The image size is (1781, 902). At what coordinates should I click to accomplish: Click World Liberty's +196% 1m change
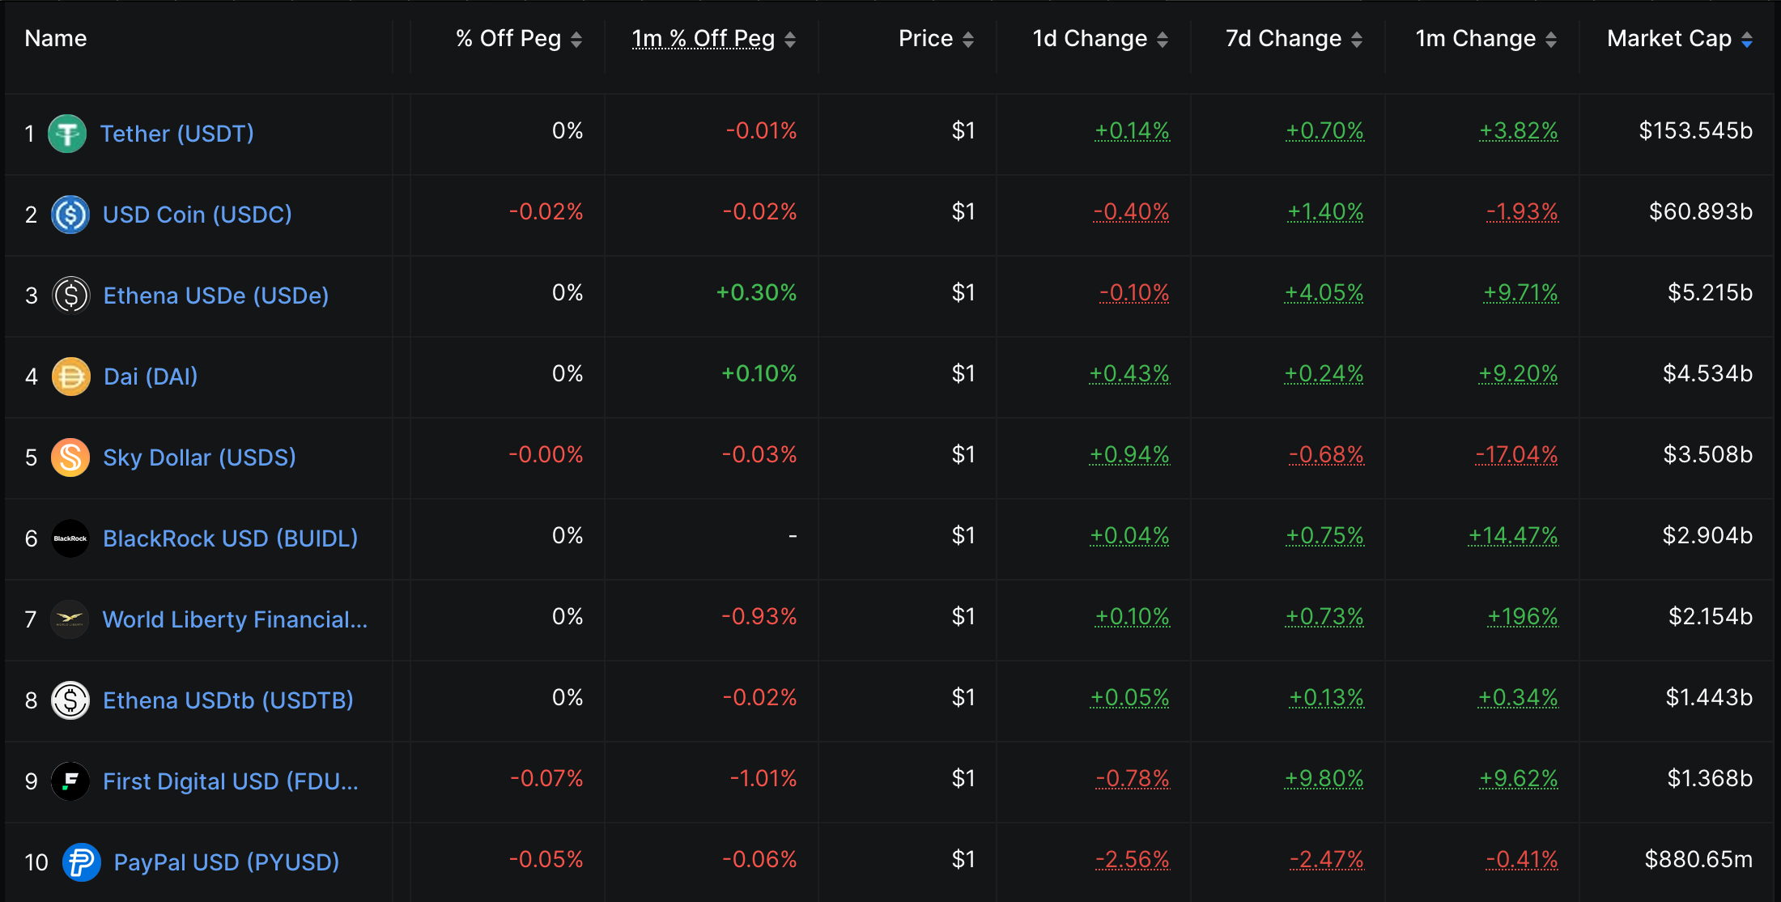coord(1522,617)
